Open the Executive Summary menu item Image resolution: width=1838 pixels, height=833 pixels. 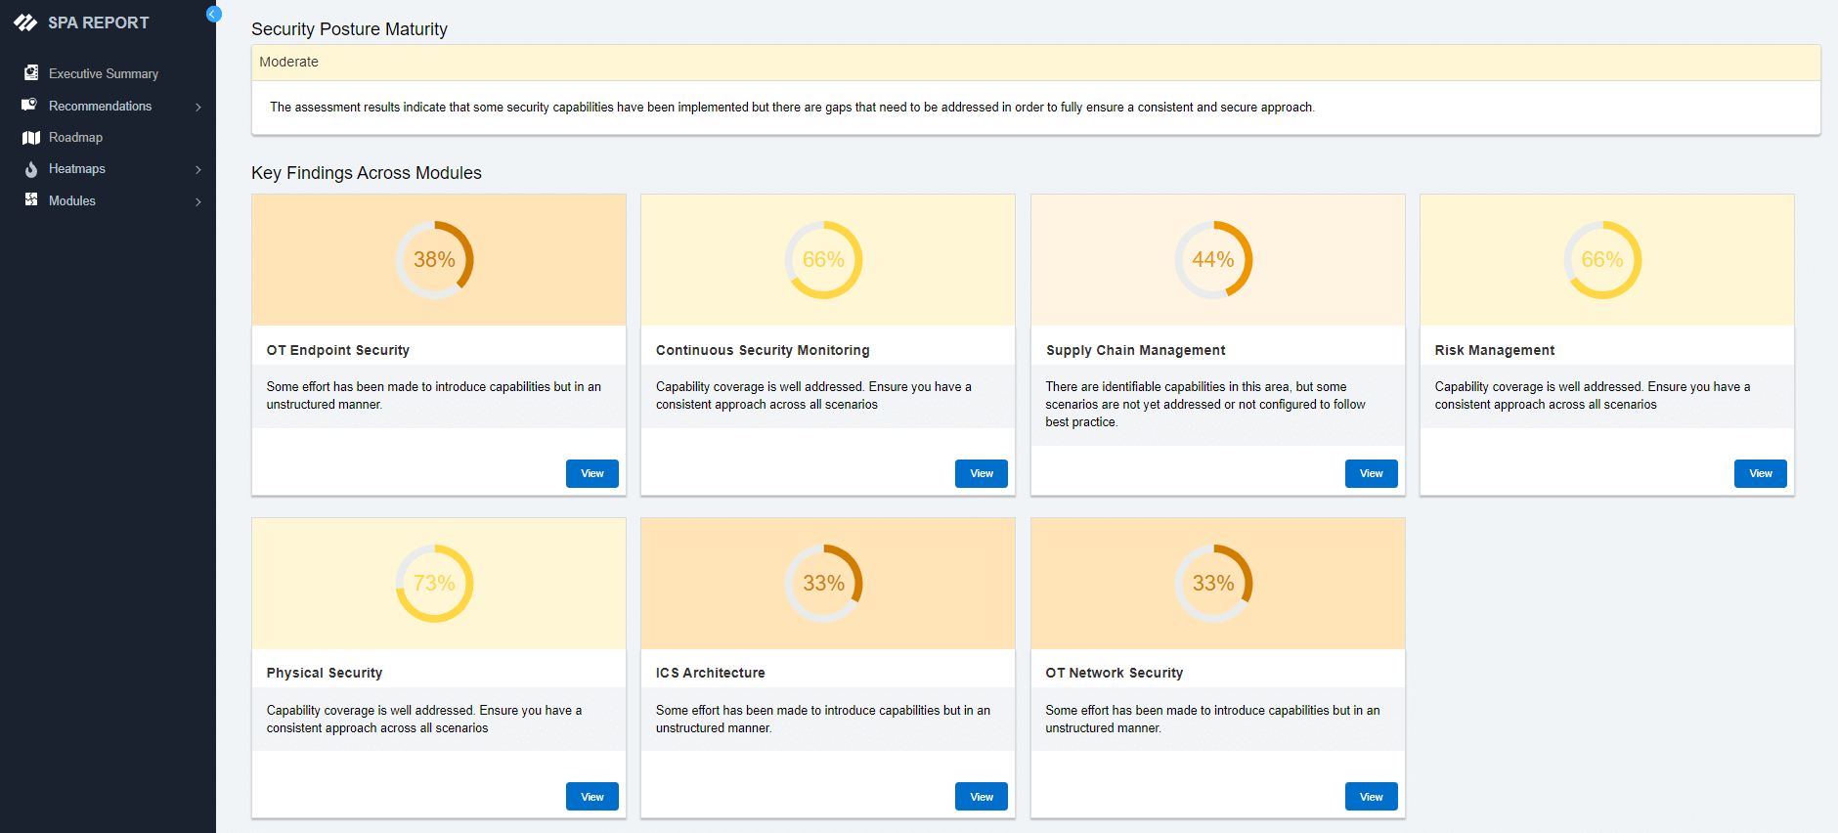[103, 74]
